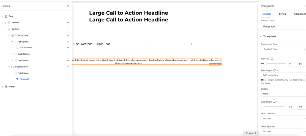Click the 3rd Column layer icon
Viewport: 306px width, 136px height.
[16, 60]
